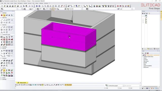Click the Undo arrow icon

tap(30, 6)
